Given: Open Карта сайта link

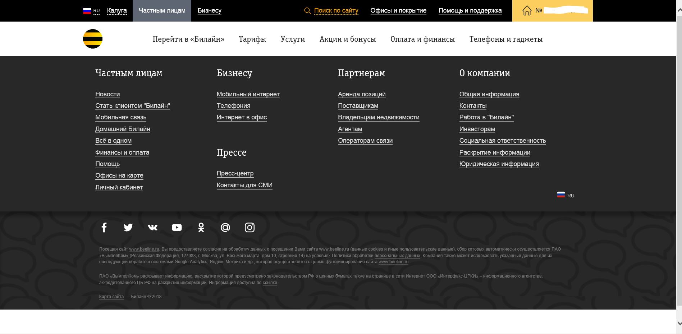Looking at the screenshot, I should [x=111, y=297].
